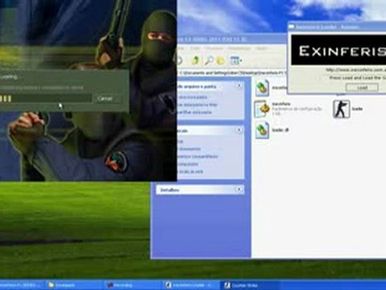Open the Ajuda menu in the Explorer window
Screen dimensions: 386x290
tap(261, 48)
